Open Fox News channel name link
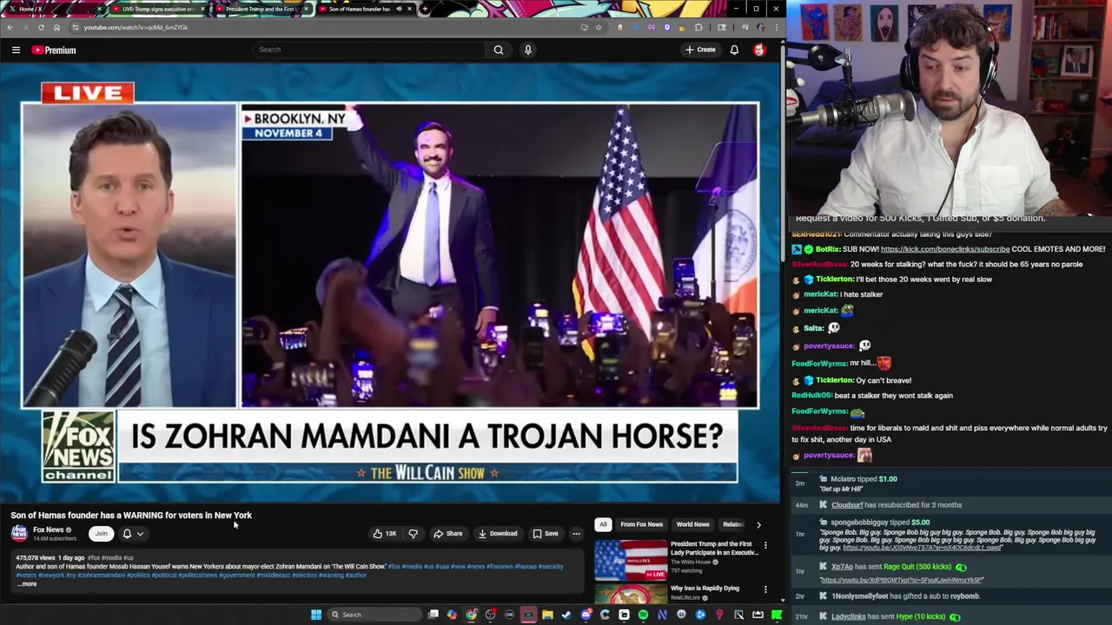The width and height of the screenshot is (1112, 625). tap(49, 530)
